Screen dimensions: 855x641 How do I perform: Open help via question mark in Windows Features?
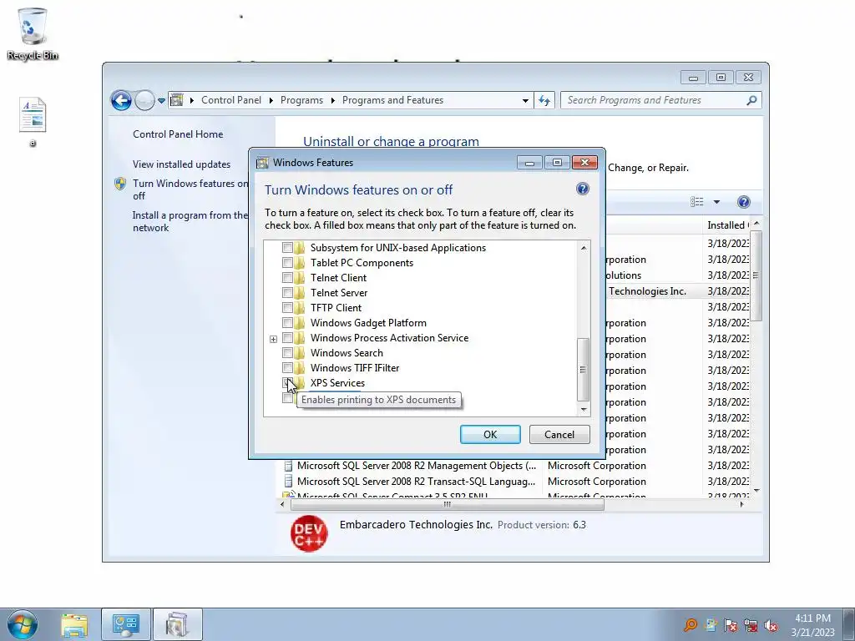click(582, 189)
